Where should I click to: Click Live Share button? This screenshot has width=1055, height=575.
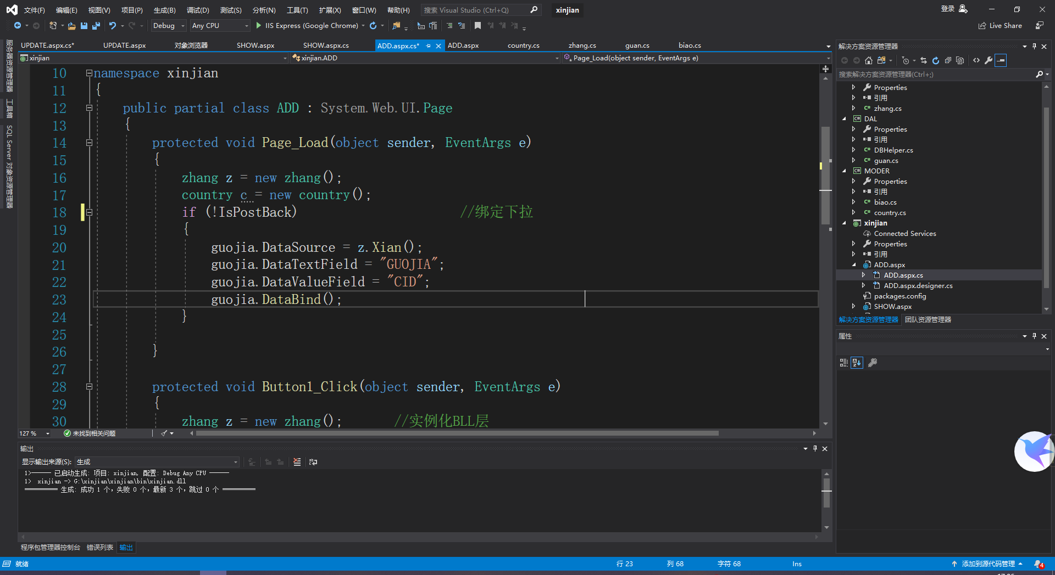[1001, 26]
